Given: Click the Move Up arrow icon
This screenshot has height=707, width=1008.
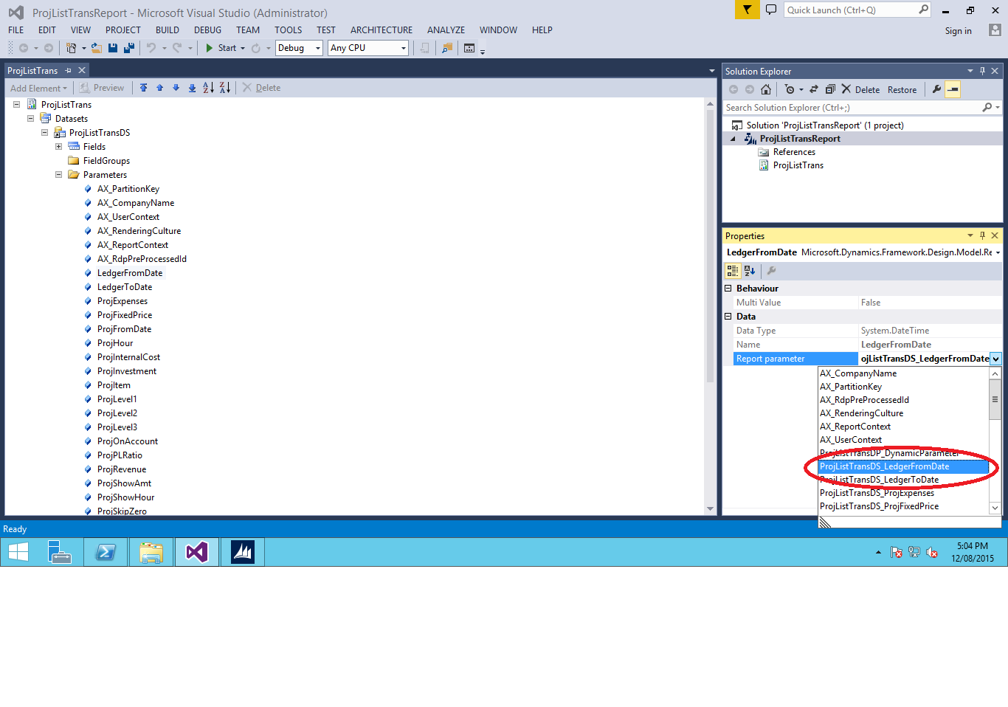Looking at the screenshot, I should coord(159,88).
